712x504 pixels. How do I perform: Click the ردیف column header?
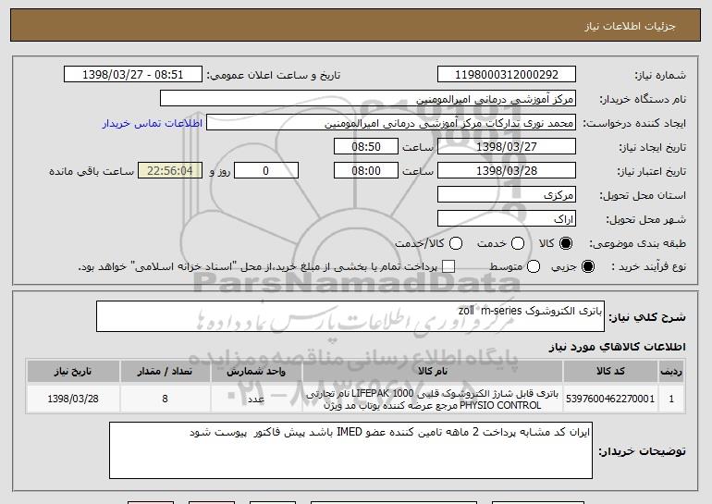click(671, 372)
